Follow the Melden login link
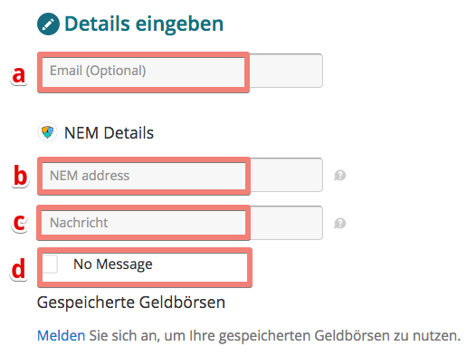The width and height of the screenshot is (467, 356). [x=61, y=336]
